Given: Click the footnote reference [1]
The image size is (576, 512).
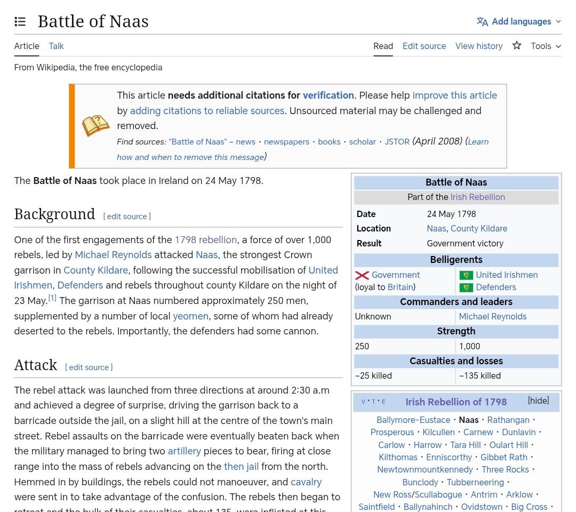Looking at the screenshot, I should [x=52, y=298].
